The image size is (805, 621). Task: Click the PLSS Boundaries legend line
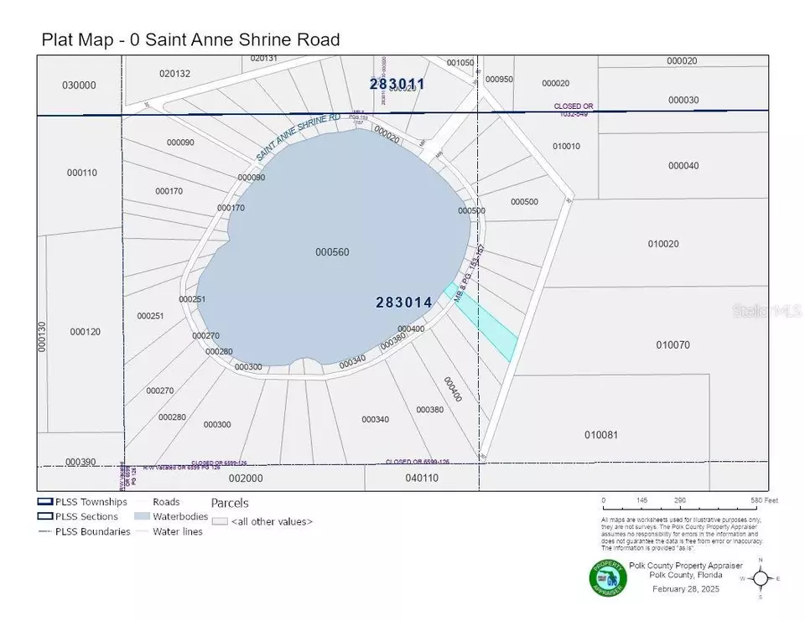pyautogui.click(x=44, y=531)
